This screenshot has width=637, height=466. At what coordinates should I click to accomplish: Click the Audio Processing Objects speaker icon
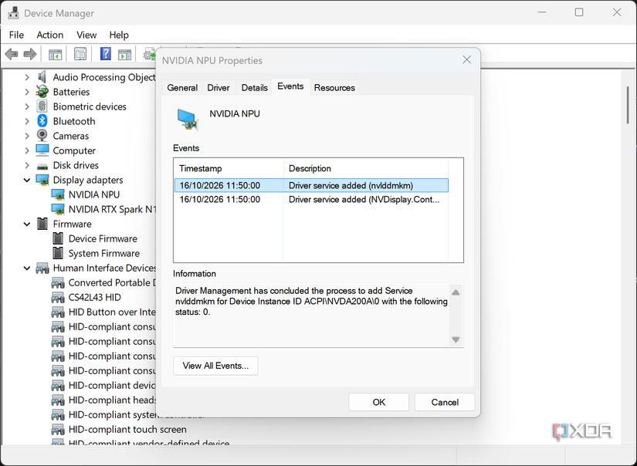(x=42, y=76)
